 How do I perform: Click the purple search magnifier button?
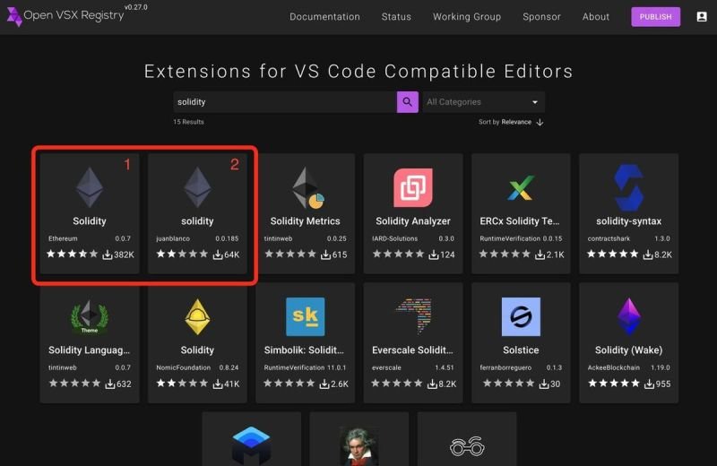(408, 102)
